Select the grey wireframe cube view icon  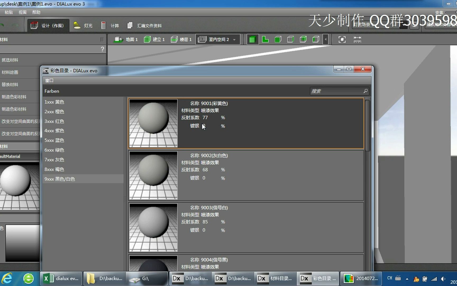(x=291, y=39)
